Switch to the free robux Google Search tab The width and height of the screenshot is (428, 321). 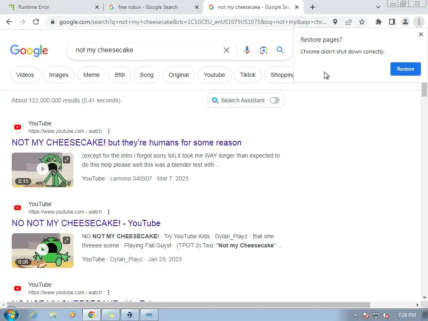tap(153, 7)
